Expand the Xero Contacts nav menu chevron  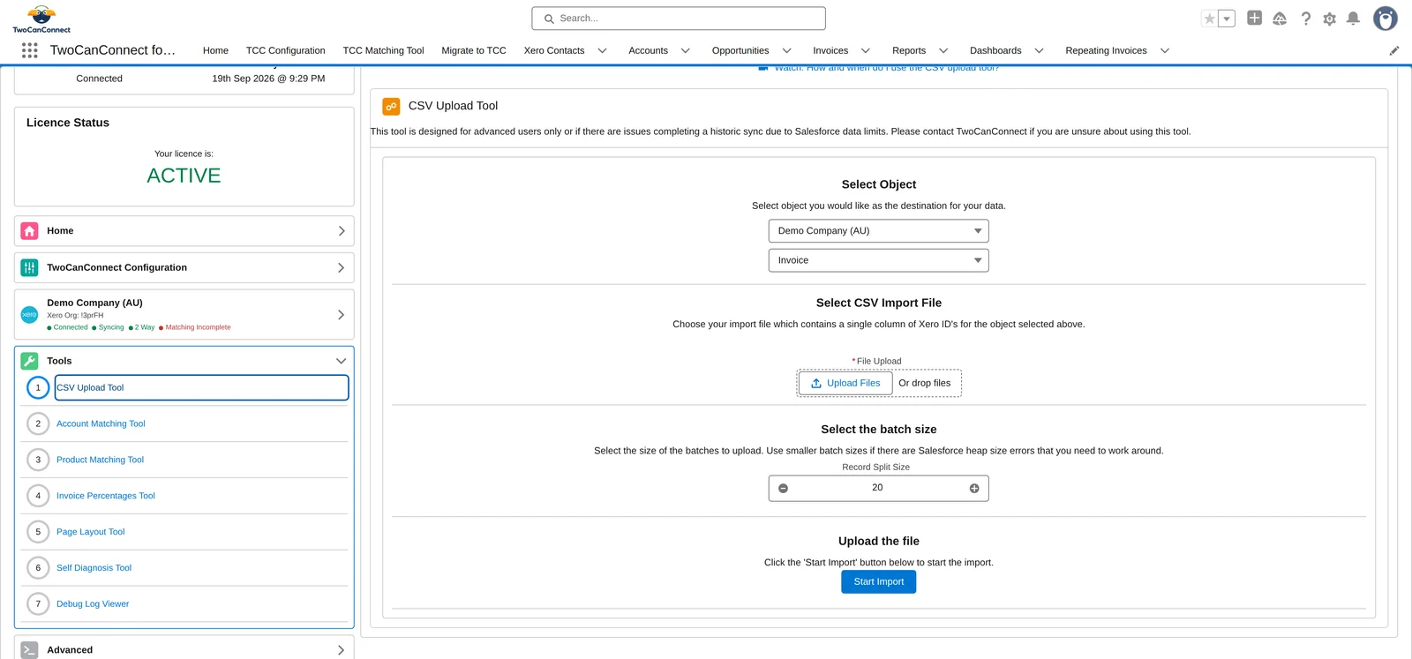pos(602,50)
